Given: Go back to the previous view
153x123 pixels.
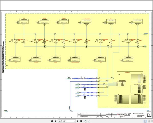Looking at the screenshot, I should click(85, 121).
